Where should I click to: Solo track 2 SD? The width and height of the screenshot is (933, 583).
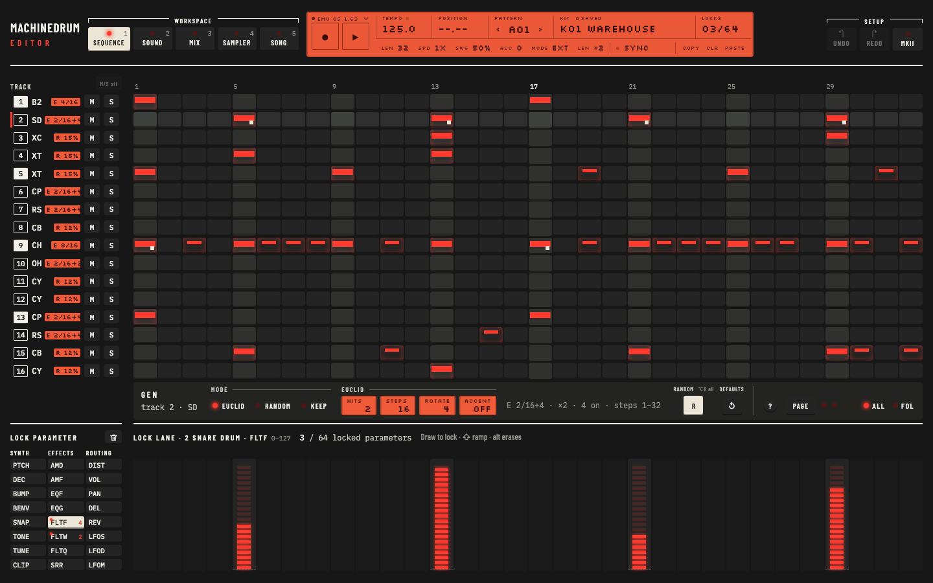[111, 120]
